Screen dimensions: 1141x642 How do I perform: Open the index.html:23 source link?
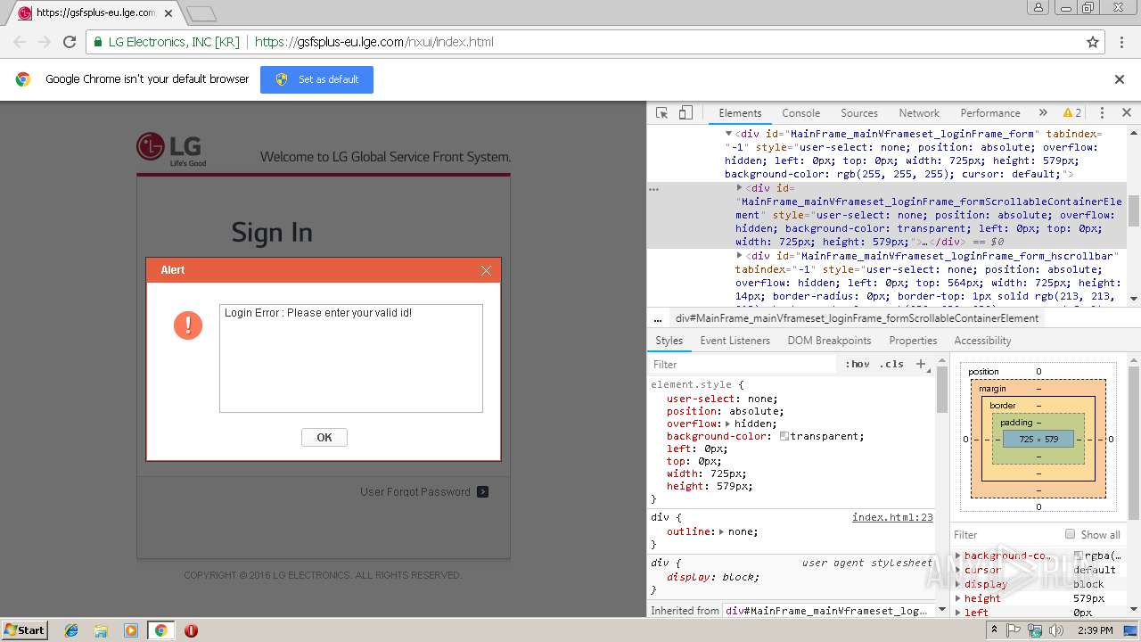pyautogui.click(x=892, y=517)
